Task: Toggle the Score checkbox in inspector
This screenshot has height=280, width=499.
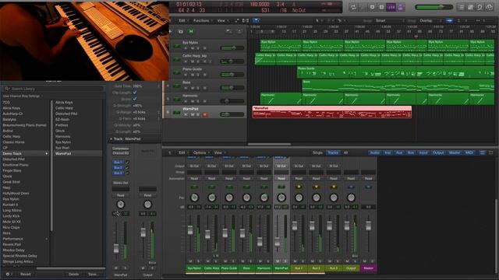Action: pyautogui.click(x=135, y=99)
